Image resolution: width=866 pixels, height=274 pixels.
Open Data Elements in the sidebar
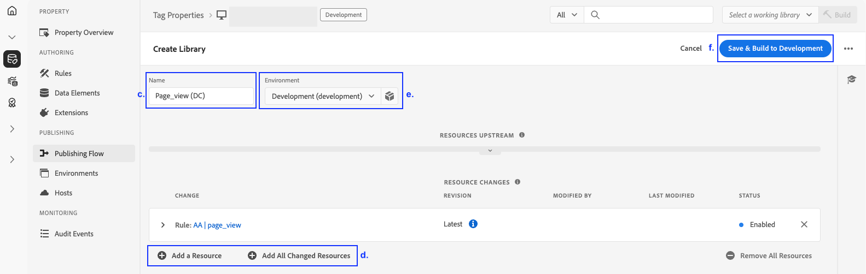click(x=77, y=93)
